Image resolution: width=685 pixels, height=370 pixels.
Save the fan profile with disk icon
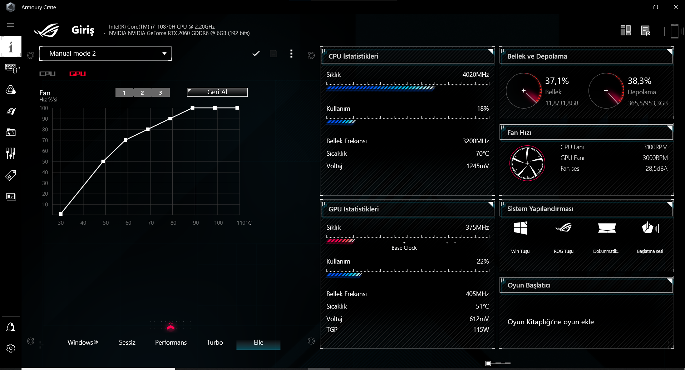(273, 54)
